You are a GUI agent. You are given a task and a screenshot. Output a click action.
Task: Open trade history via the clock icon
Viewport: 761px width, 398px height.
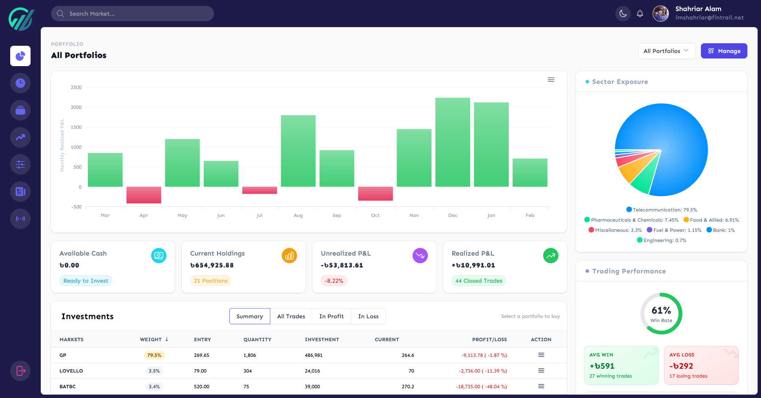[x=20, y=83]
